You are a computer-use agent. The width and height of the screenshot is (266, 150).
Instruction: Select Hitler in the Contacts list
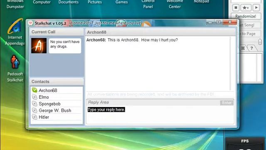[57, 117]
